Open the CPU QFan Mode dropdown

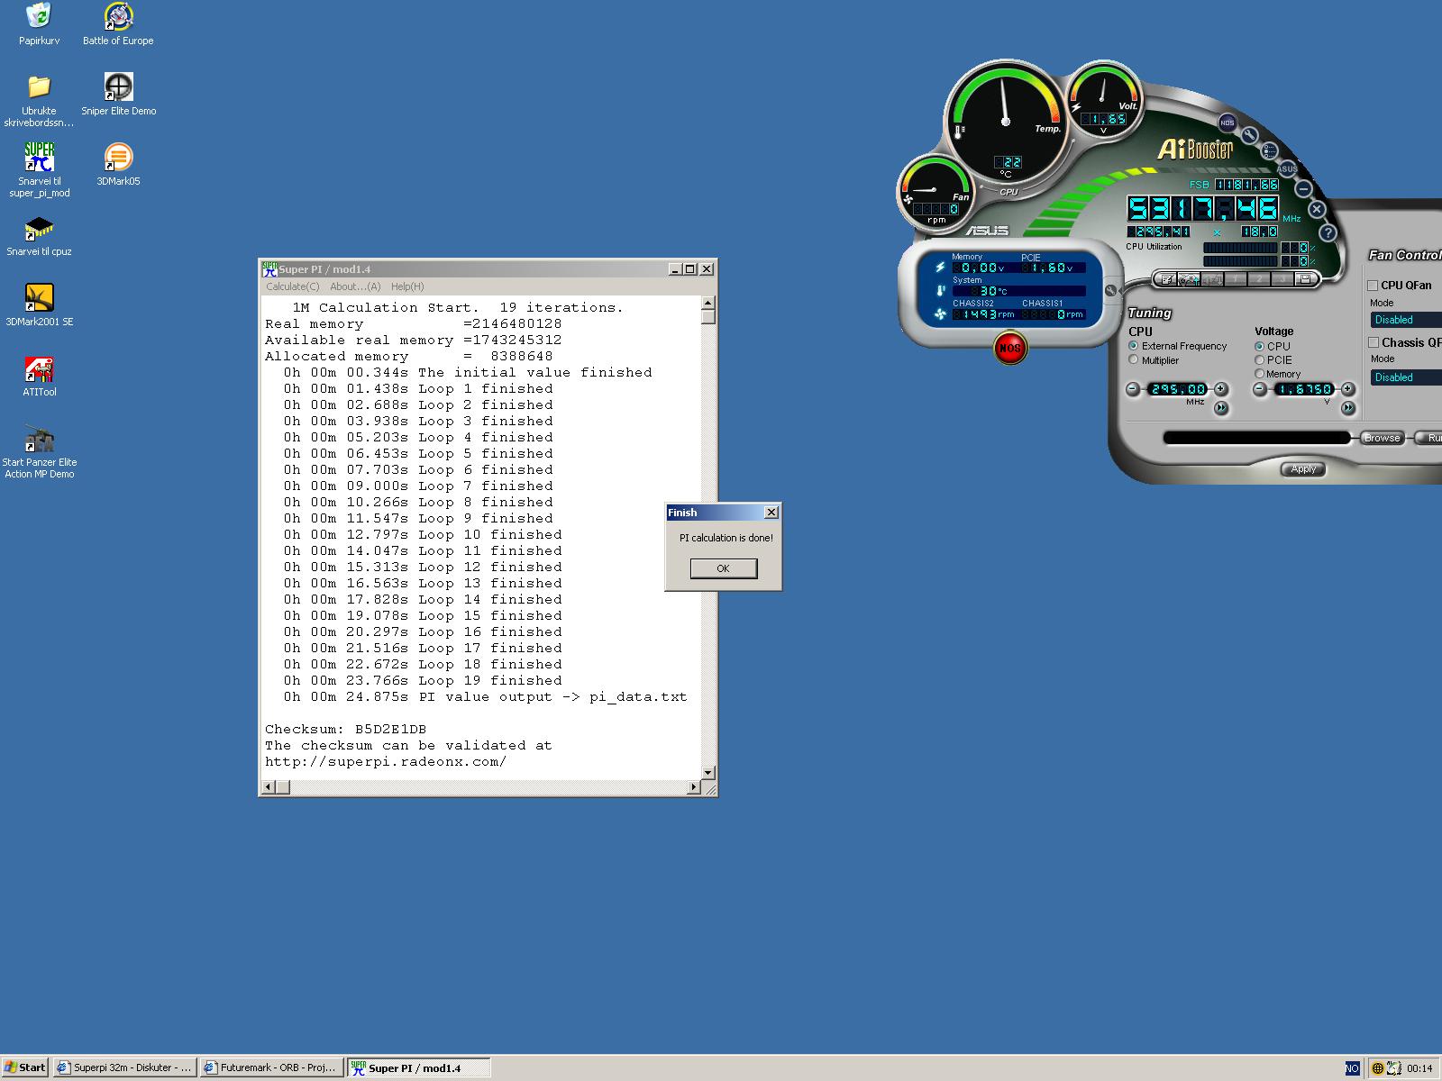click(1406, 320)
